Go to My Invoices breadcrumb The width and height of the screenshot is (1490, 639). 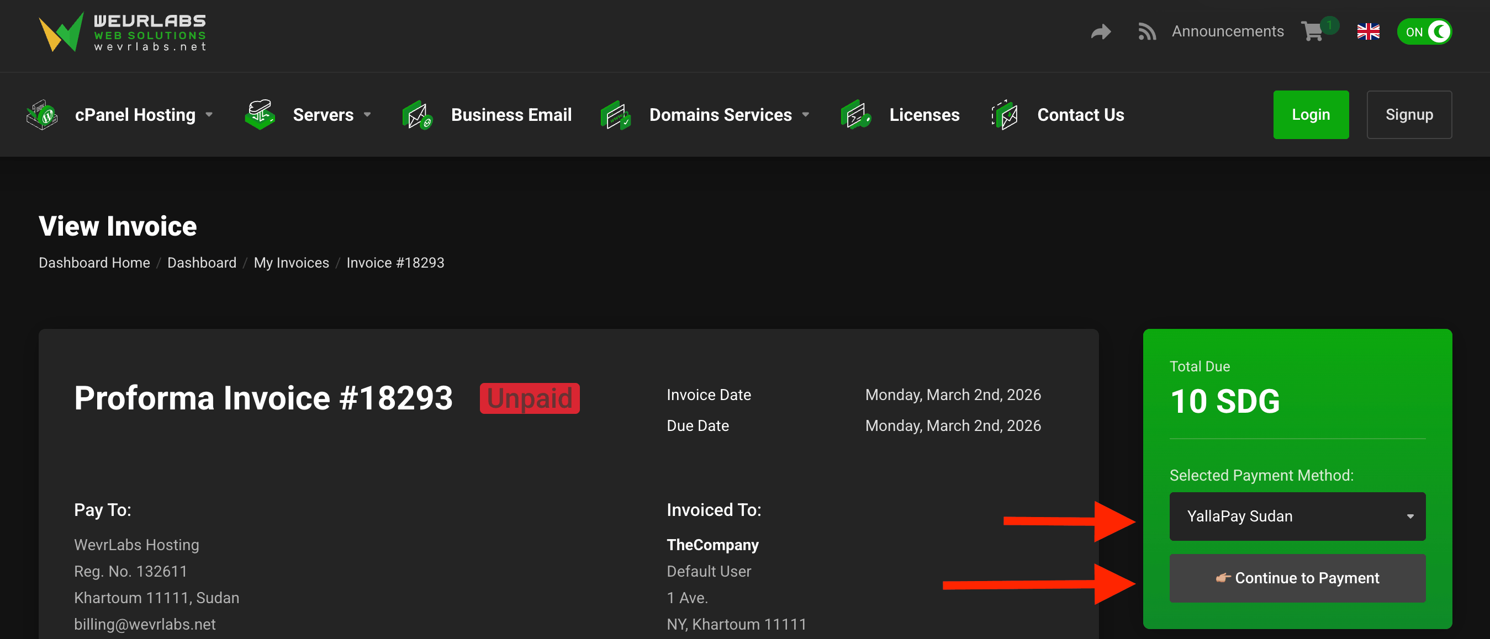(x=291, y=263)
